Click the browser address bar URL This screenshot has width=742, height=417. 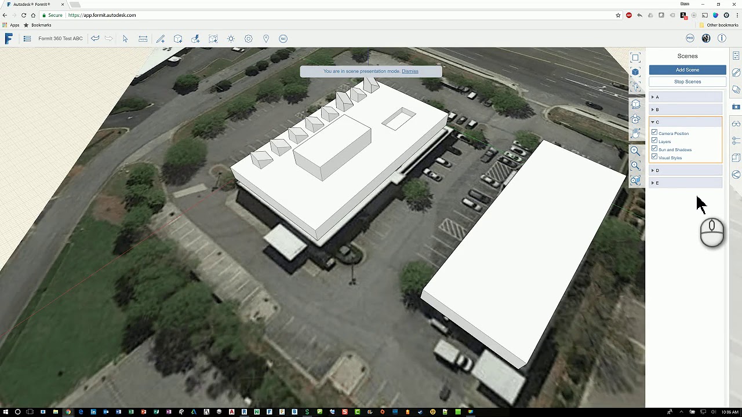[102, 15]
